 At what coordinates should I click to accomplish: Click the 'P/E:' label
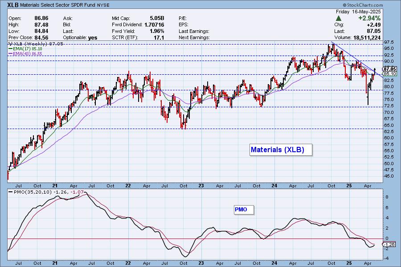[183, 18]
